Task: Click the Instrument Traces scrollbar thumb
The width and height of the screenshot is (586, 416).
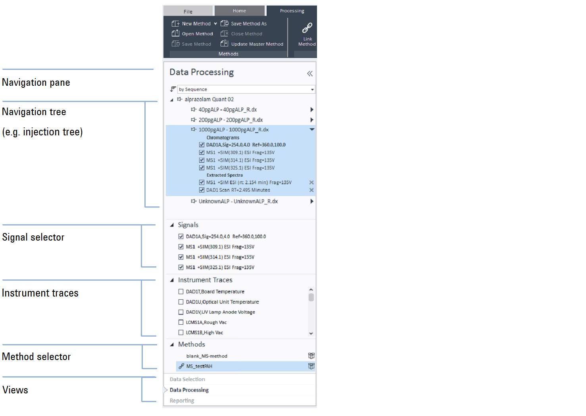Action: [311, 297]
